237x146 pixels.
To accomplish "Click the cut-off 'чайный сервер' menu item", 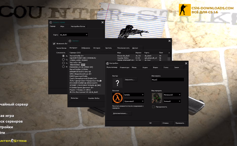I will click(14, 104).
